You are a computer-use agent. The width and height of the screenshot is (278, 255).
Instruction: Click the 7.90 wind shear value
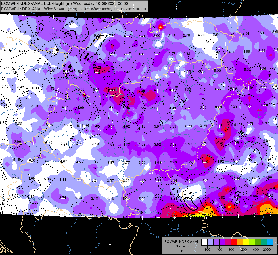coord(269,177)
